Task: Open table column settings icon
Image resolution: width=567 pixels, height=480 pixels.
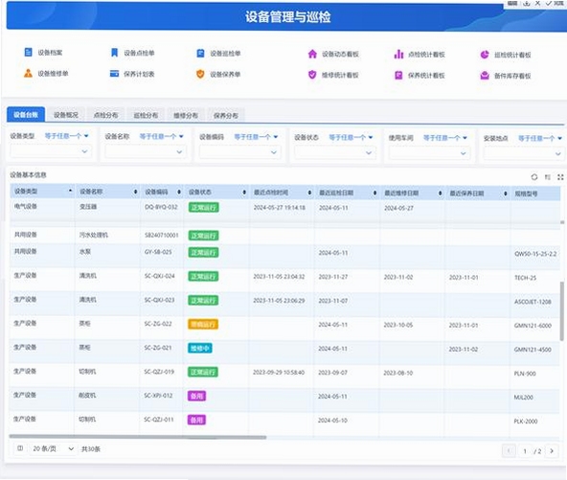Action: [548, 177]
